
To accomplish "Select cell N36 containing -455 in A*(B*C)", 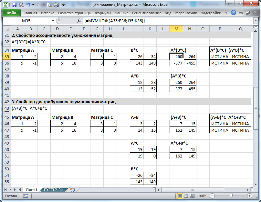I will (x=190, y=63).
